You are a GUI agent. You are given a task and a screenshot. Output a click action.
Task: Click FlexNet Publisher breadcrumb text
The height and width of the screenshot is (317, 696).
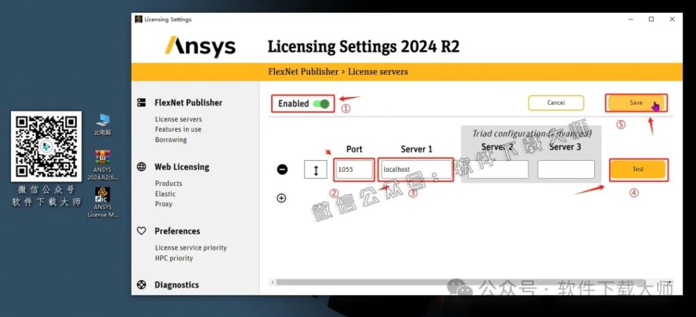pyautogui.click(x=303, y=71)
